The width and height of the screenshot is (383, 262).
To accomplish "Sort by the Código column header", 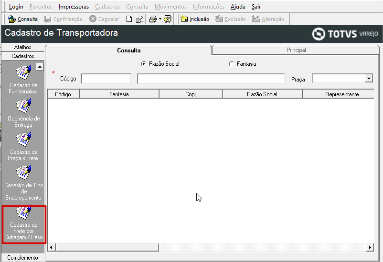I will pyautogui.click(x=63, y=94).
